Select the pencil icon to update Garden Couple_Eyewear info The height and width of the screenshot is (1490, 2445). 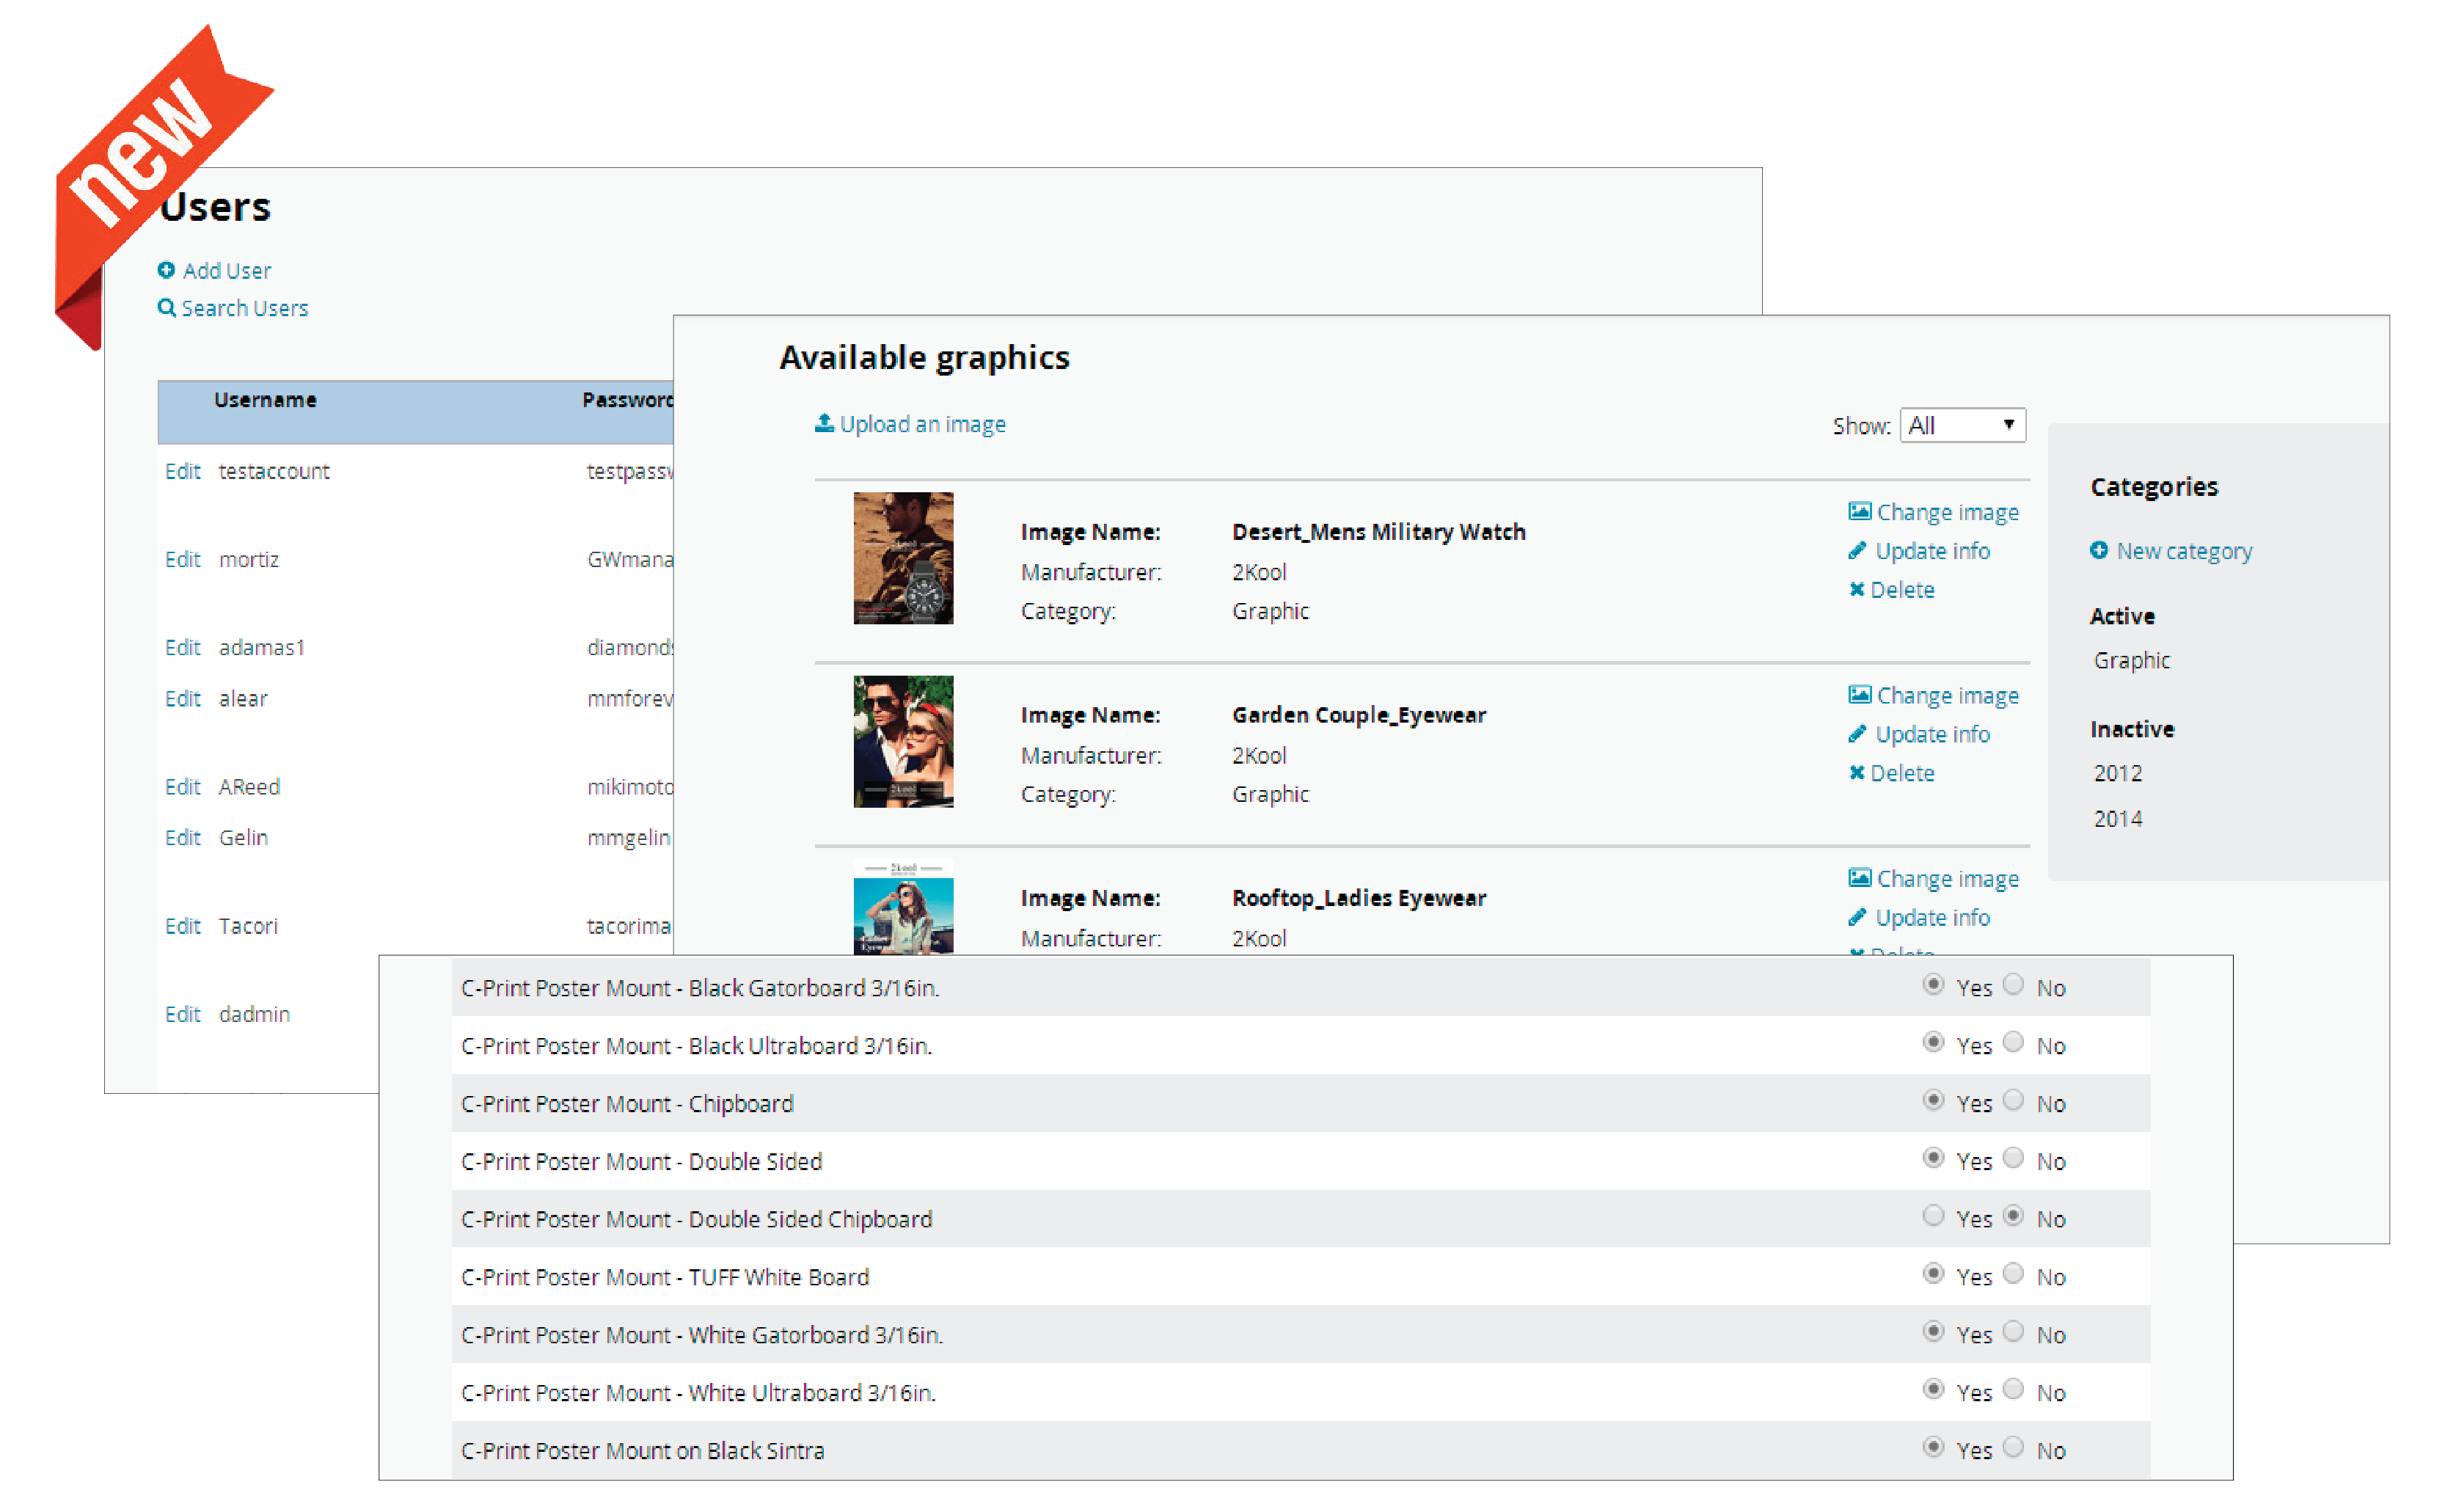1856,734
